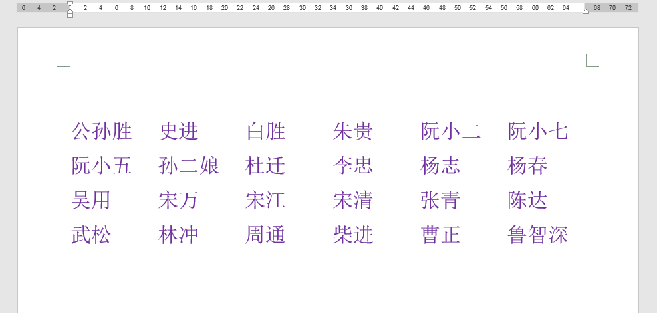This screenshot has height=313, width=657.
Task: Click the name 周通
Action: [265, 234]
